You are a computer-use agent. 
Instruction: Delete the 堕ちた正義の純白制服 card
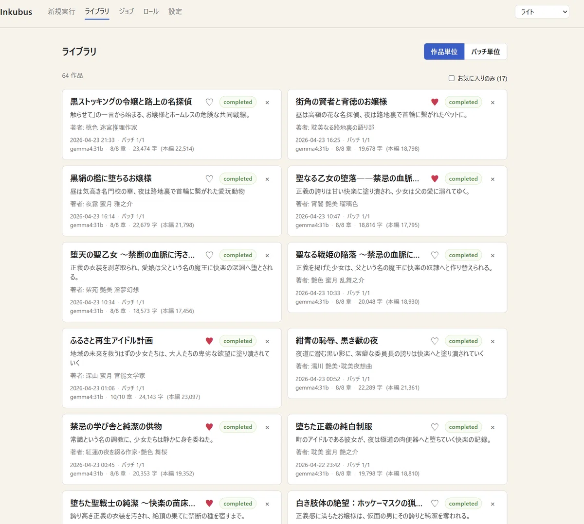click(x=493, y=428)
